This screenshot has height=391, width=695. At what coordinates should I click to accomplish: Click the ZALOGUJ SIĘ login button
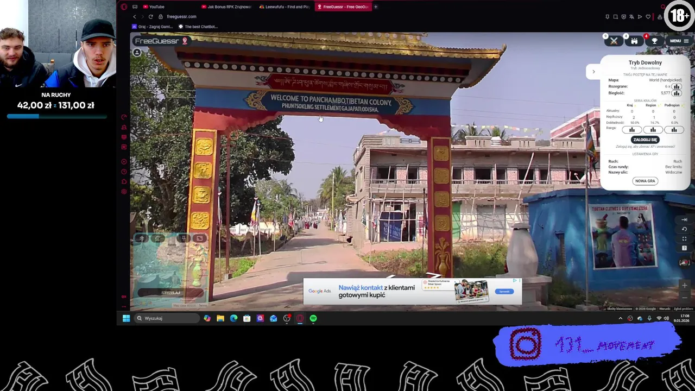tap(645, 140)
